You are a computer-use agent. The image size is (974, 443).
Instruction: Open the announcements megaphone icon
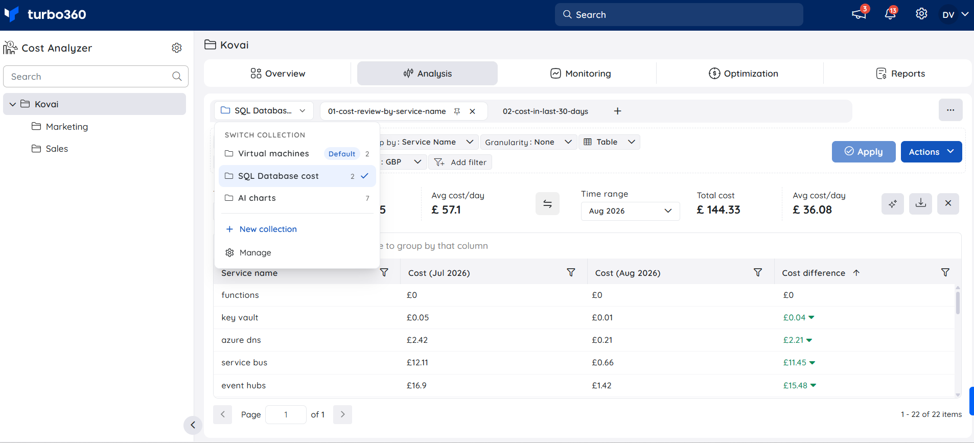point(859,14)
